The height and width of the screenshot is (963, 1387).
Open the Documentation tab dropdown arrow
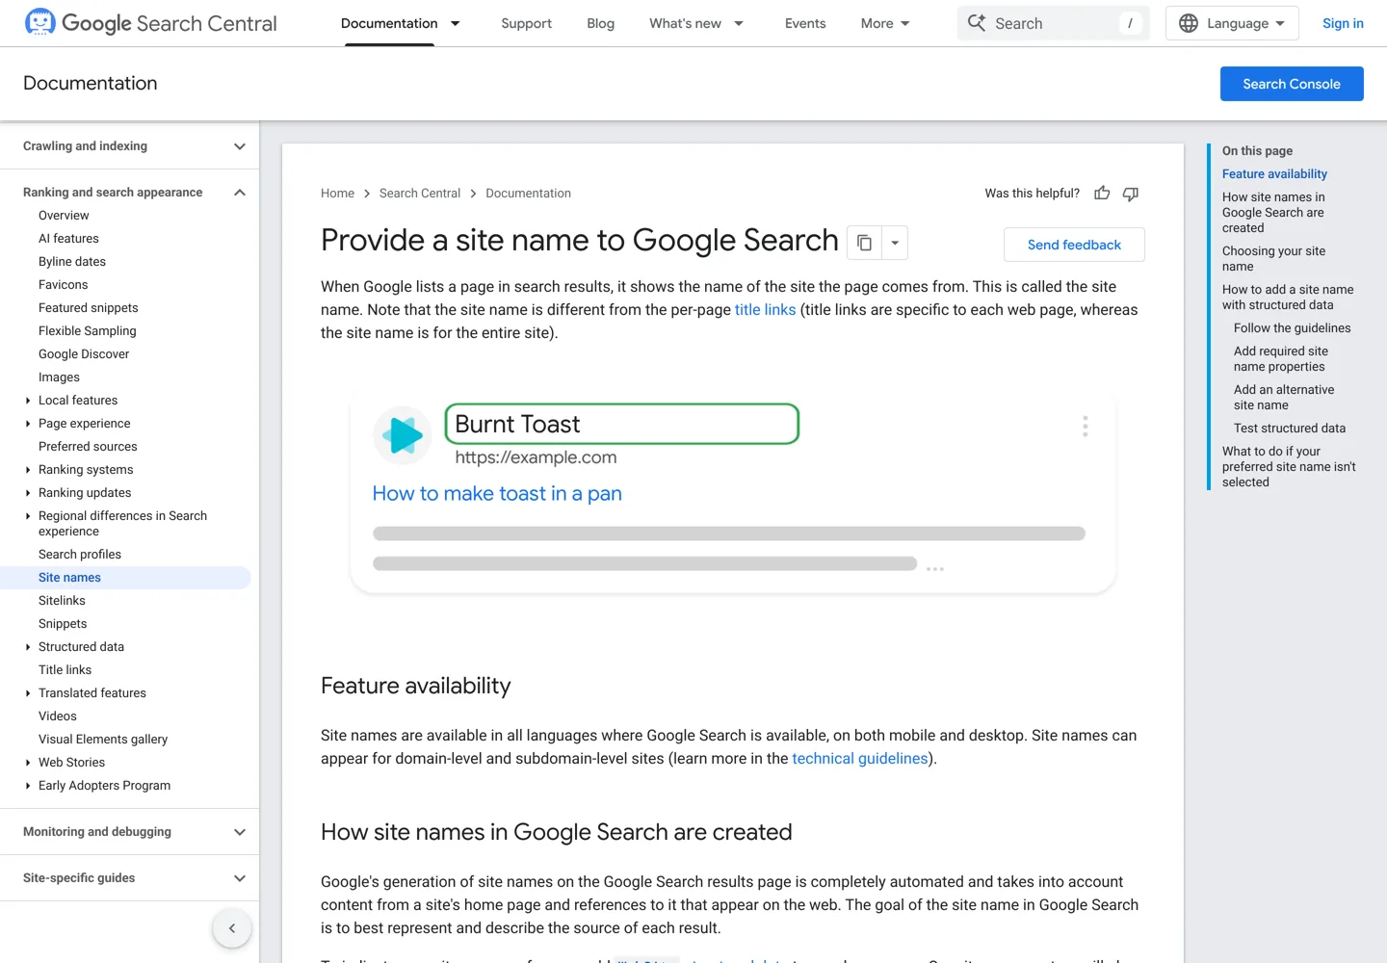(x=456, y=23)
